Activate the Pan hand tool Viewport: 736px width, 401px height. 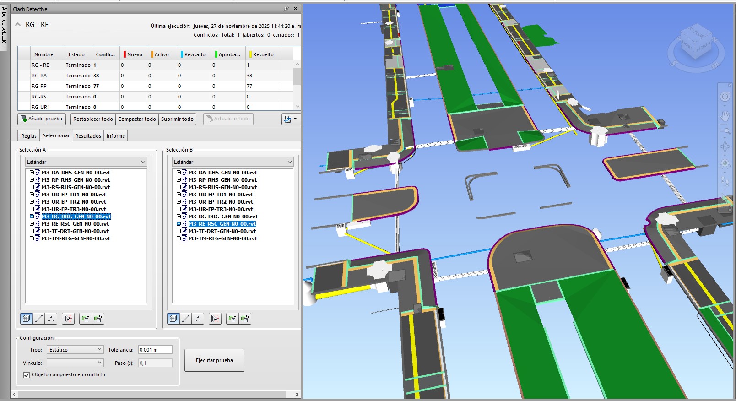pyautogui.click(x=725, y=115)
